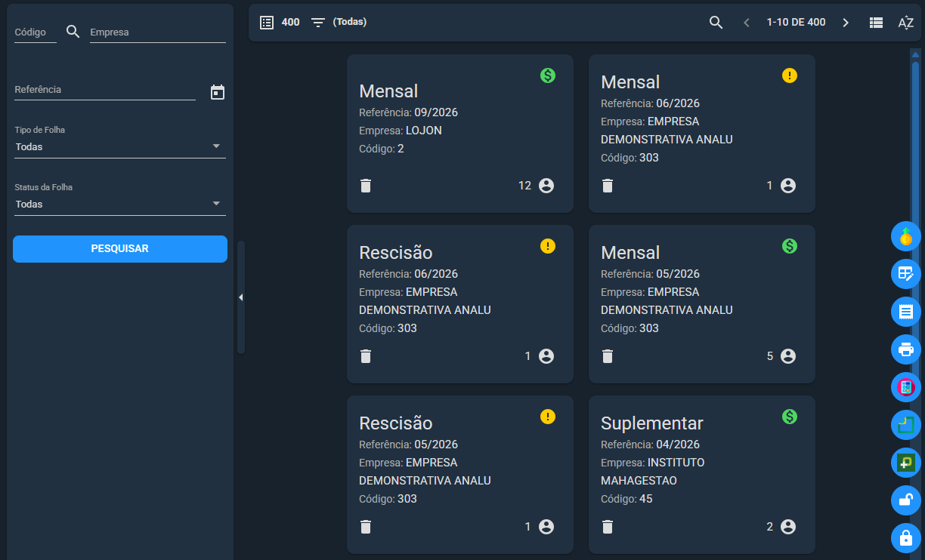Open employees icon on Mensal 06/2026 card
This screenshot has height=560, width=925.
point(788,186)
